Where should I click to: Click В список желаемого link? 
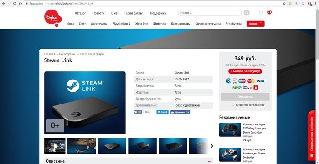coord(250,105)
